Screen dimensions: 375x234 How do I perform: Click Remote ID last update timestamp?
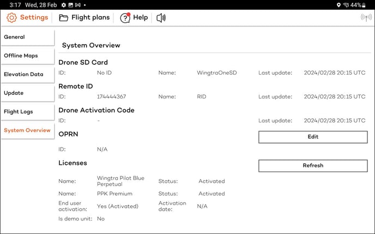(x=335, y=97)
